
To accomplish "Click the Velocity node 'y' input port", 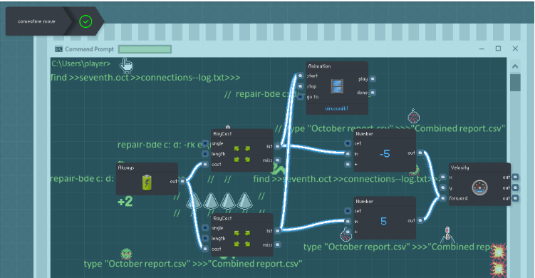I will pos(443,187).
